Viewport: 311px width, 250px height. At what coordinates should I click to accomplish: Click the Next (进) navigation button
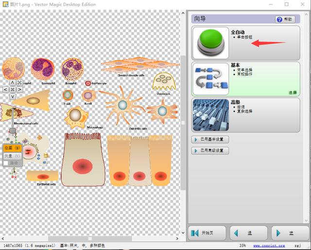point(290,233)
